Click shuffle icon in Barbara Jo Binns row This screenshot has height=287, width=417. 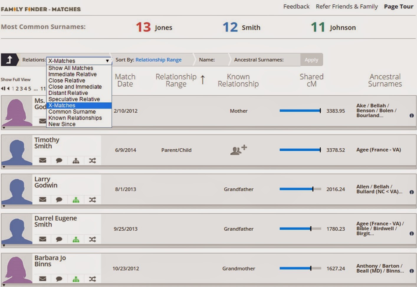[92, 279]
